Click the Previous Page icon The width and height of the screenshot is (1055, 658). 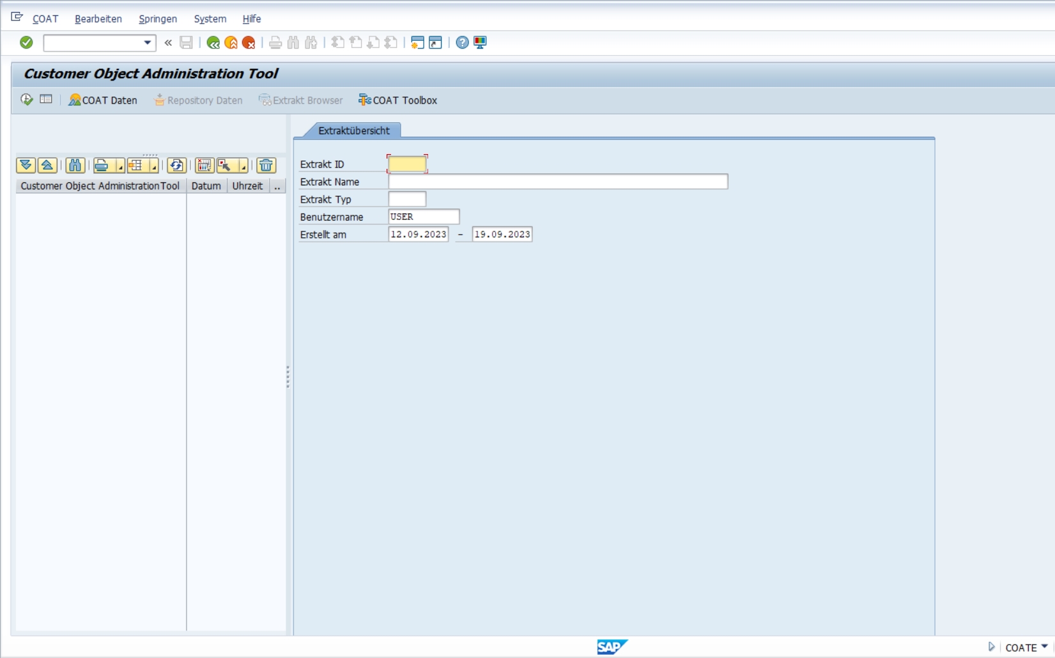(x=355, y=43)
